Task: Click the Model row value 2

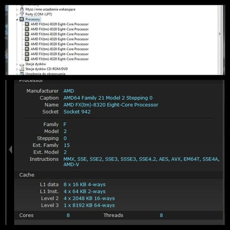Action: 65,131
